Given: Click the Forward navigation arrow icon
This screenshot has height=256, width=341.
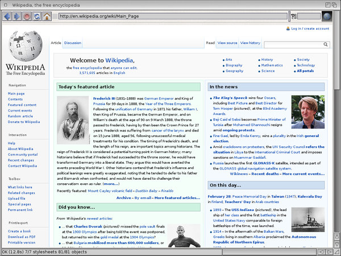Looking at the screenshot, I should [16, 16].
